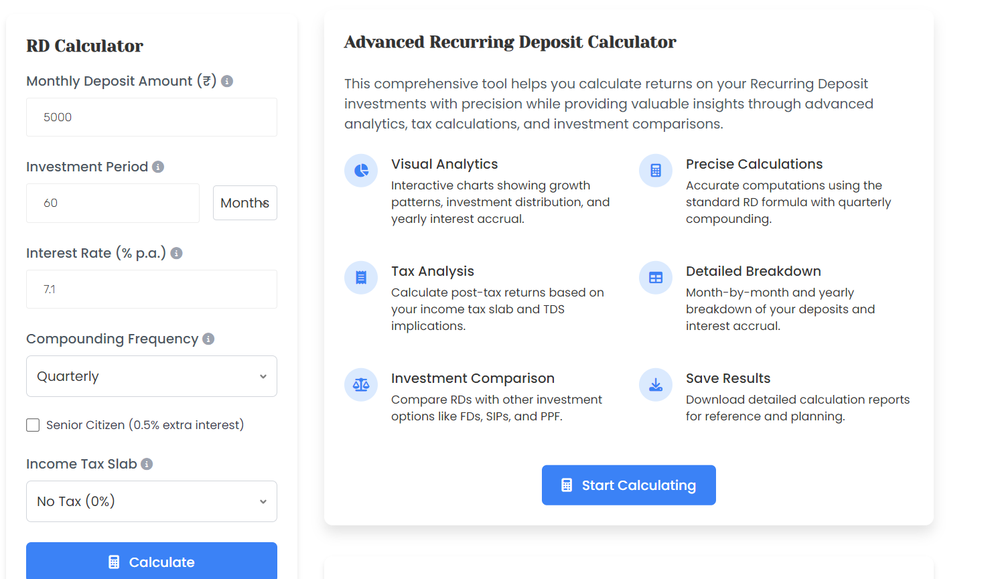The width and height of the screenshot is (992, 579).
Task: Click the Precise Calculations calculator icon
Action: click(655, 171)
